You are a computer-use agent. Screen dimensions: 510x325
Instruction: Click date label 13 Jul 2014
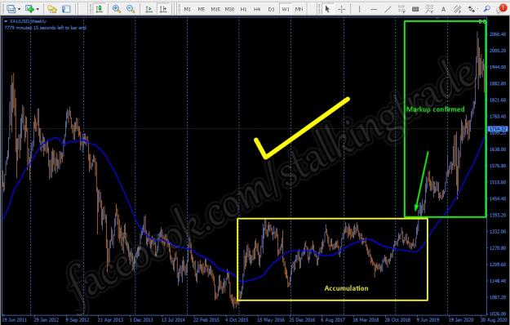(174, 320)
